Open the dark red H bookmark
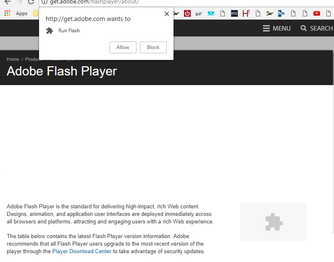This screenshot has height=262, width=334. point(246,13)
